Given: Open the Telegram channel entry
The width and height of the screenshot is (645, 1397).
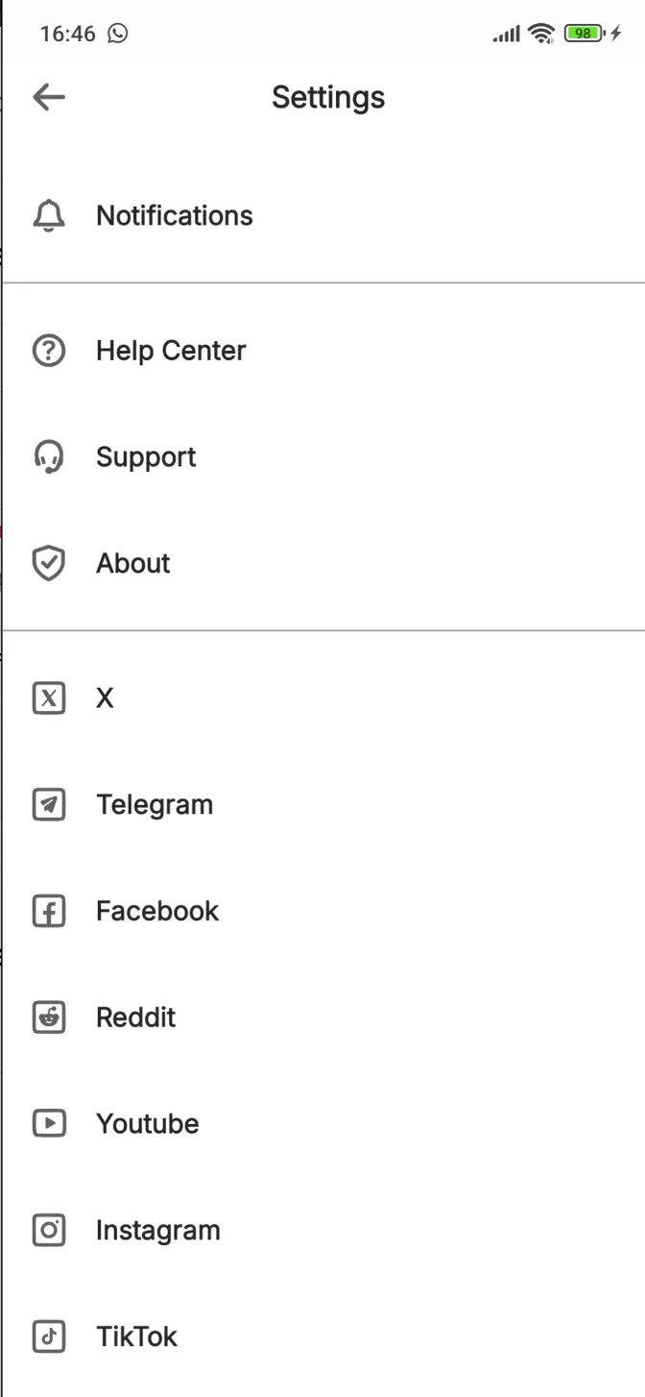Looking at the screenshot, I should [155, 804].
